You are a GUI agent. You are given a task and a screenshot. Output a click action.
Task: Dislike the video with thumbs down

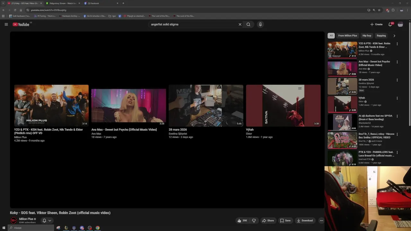(254, 220)
